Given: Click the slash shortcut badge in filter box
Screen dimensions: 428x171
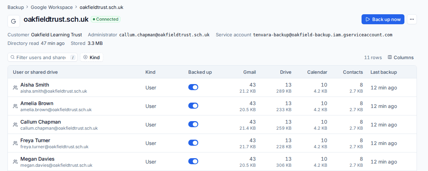Looking at the screenshot, I should click(x=73, y=57).
